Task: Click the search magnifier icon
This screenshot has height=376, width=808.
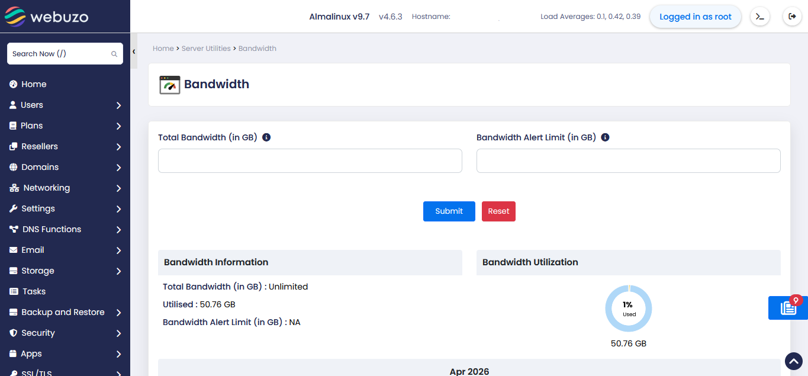Action: (114, 54)
